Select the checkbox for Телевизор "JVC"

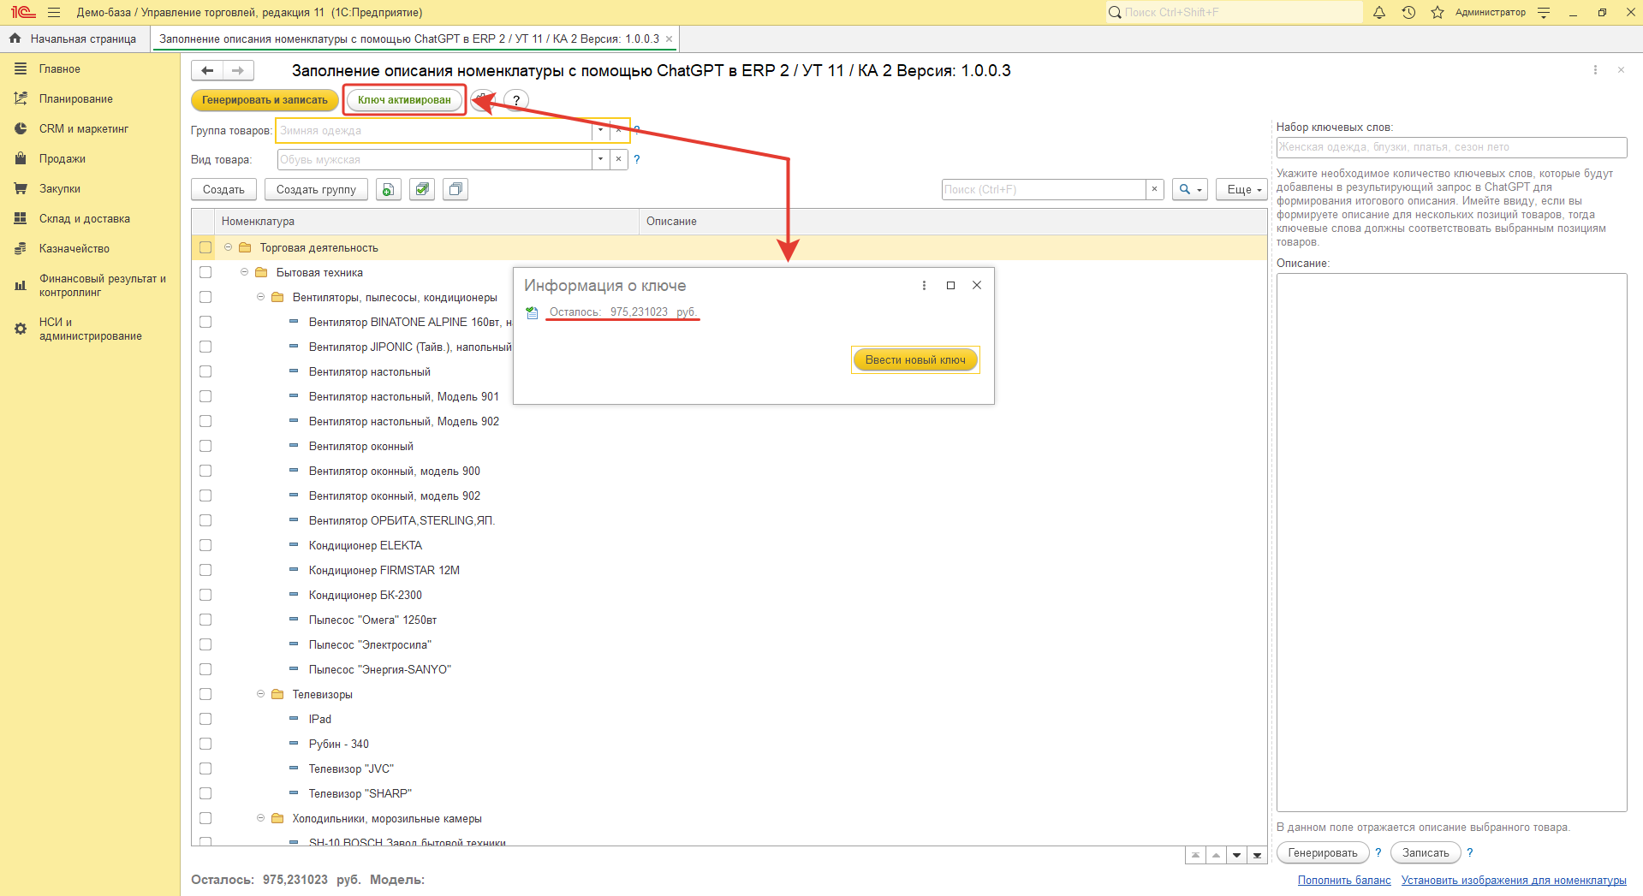tap(205, 769)
